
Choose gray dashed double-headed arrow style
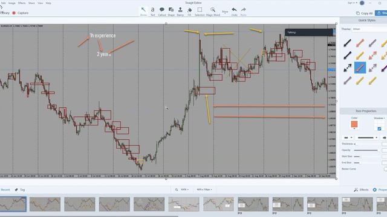[372, 68]
